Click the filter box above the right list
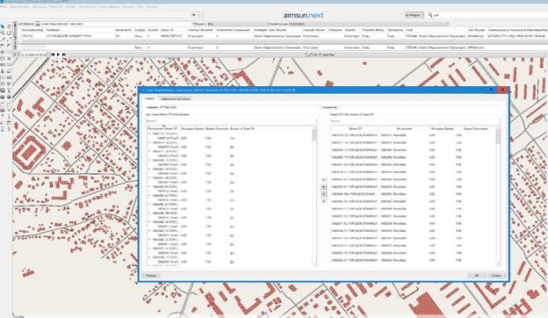This screenshot has height=318, width=548. [x=415, y=121]
